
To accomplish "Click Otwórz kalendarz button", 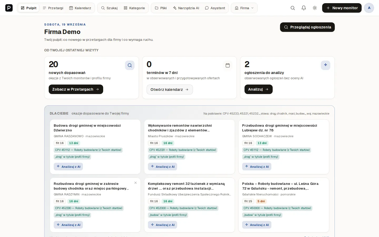I will point(170,90).
